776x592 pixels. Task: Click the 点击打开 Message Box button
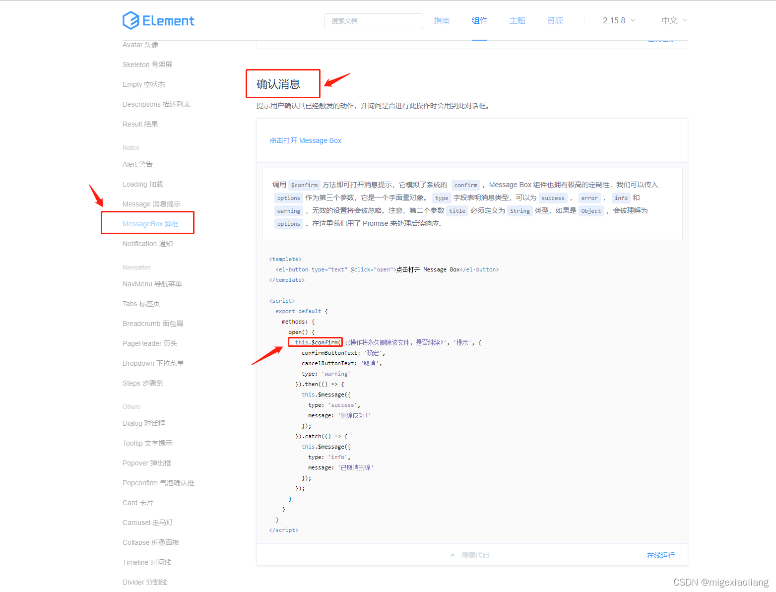(305, 140)
